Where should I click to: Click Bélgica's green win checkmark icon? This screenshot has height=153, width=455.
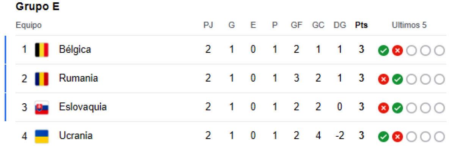coord(383,50)
